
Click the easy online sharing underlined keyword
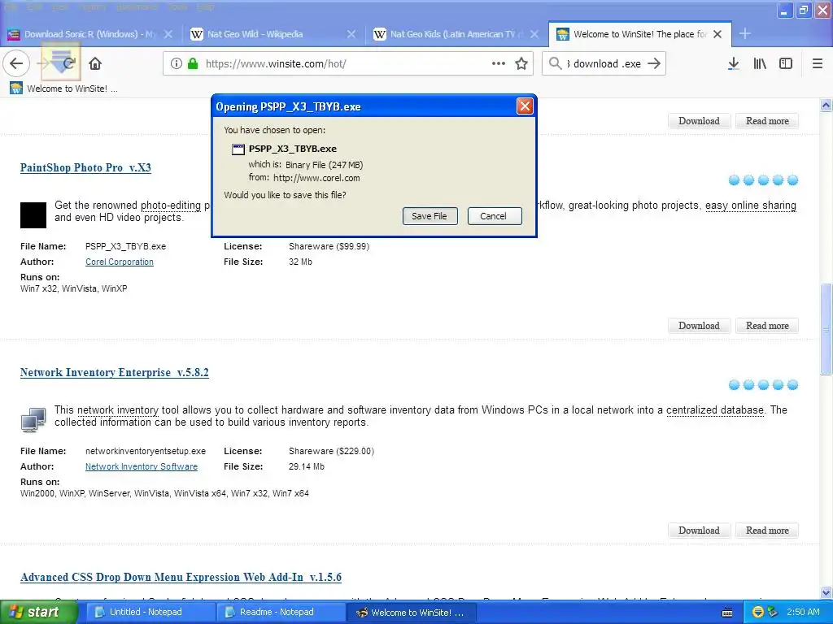751,206
